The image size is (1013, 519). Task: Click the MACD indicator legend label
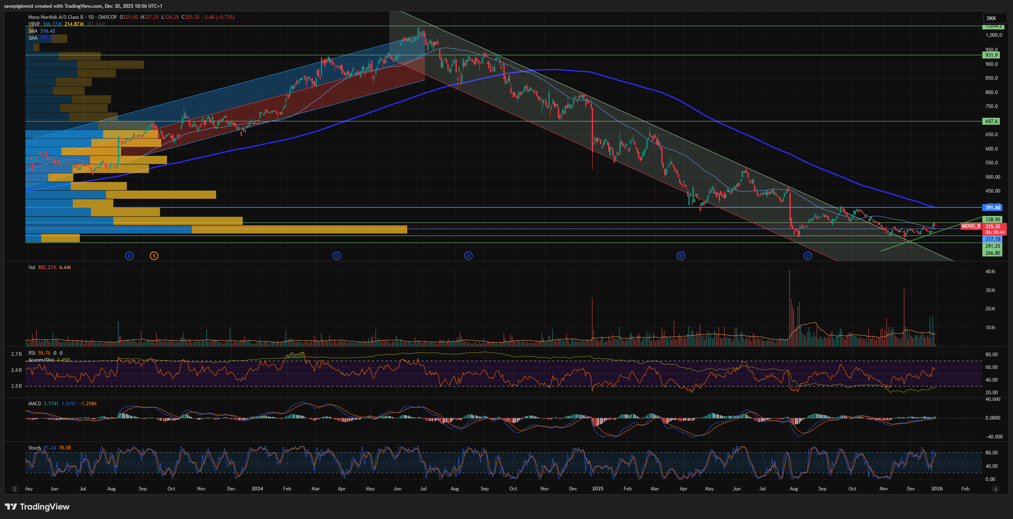point(35,404)
